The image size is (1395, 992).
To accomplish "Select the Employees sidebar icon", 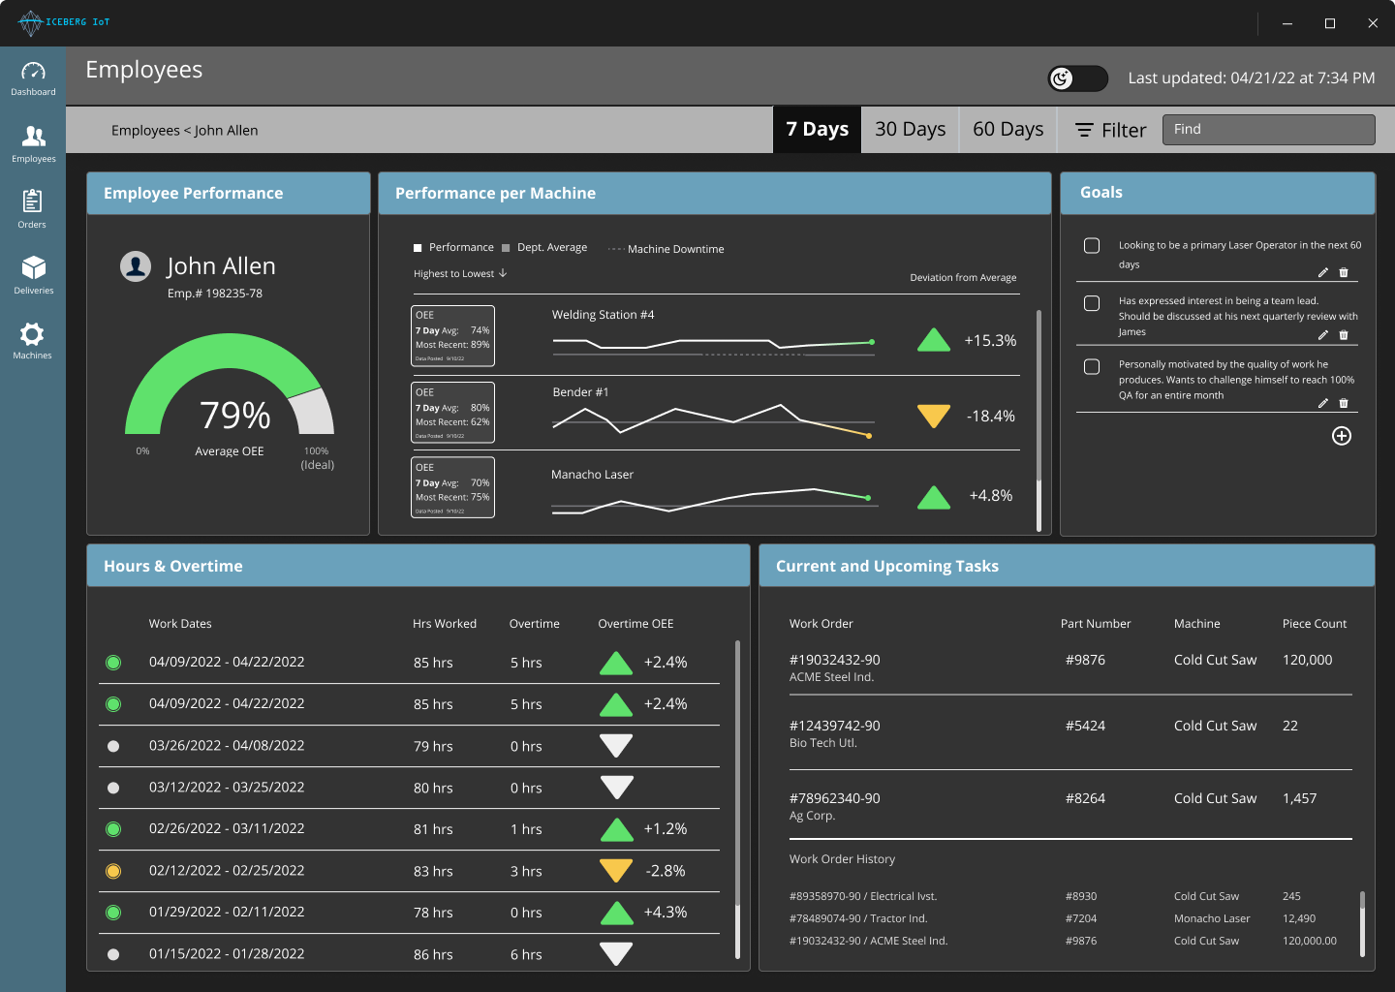I will click(33, 137).
